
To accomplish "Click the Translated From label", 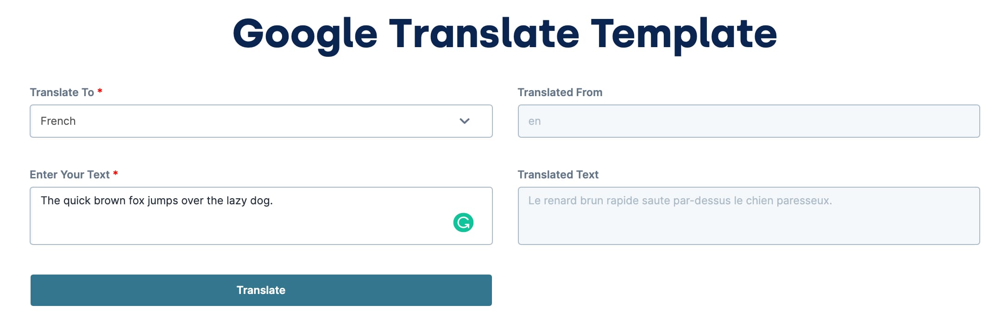I will click(560, 92).
